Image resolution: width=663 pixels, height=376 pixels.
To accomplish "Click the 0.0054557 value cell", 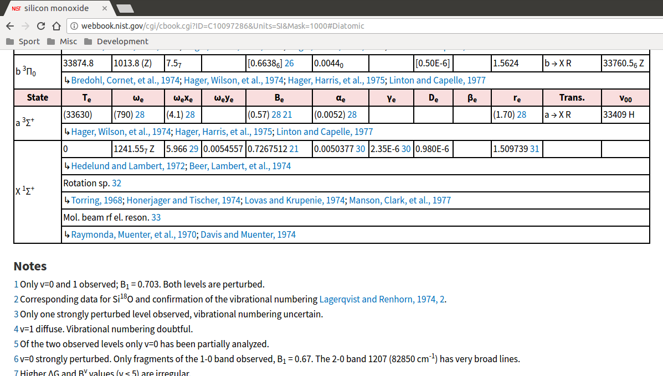I will pyautogui.click(x=224, y=149).
